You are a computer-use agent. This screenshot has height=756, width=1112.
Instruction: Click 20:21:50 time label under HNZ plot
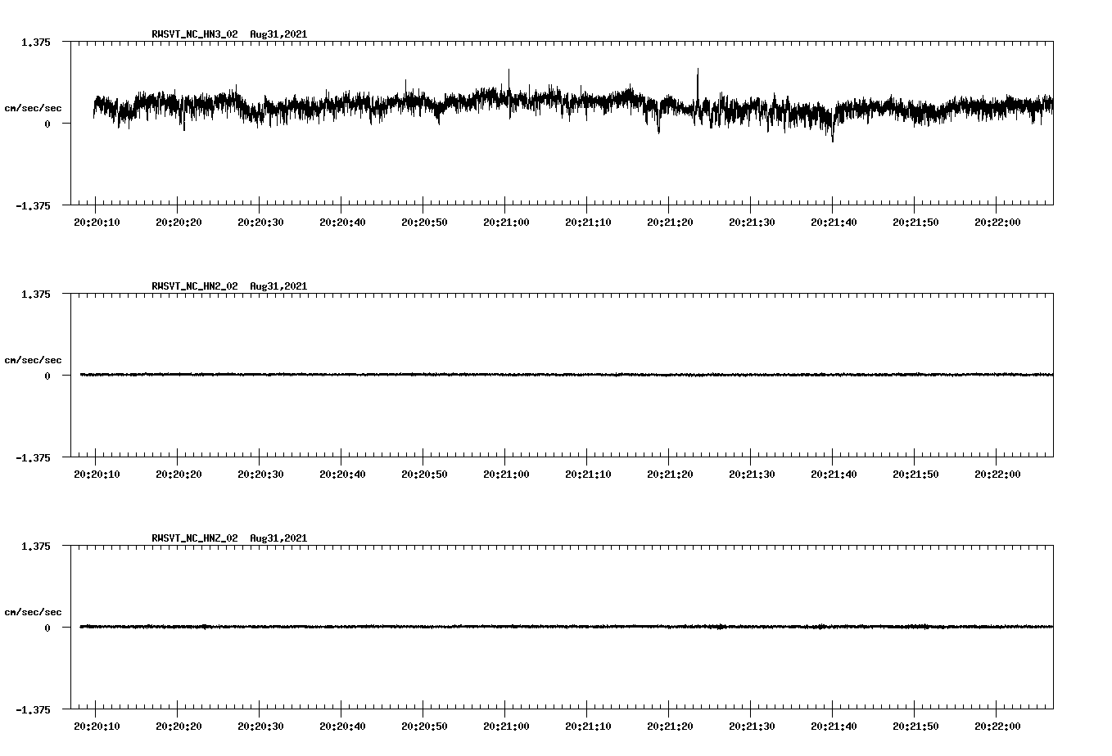point(915,726)
